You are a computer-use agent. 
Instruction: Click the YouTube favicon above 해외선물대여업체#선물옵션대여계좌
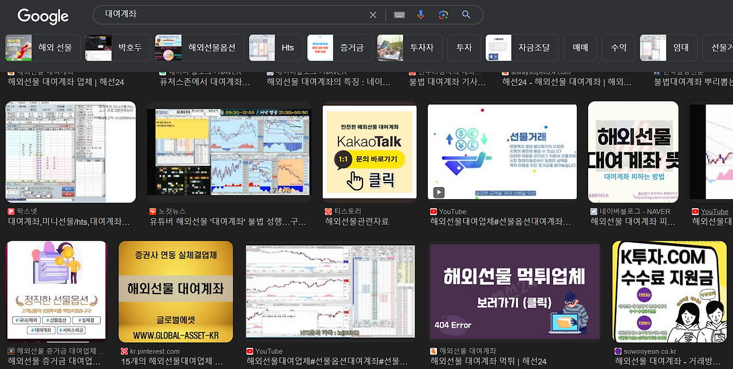click(x=434, y=212)
